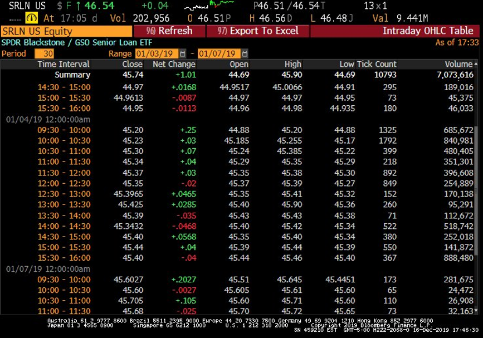Click tick count 1792
This screenshot has width=483, height=338.
point(388,141)
